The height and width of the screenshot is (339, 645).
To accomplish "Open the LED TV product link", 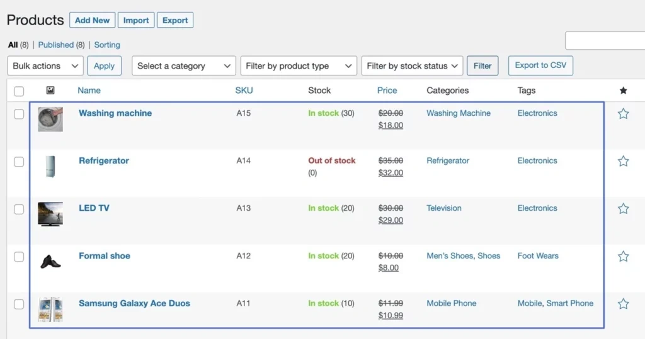I will [x=94, y=208].
